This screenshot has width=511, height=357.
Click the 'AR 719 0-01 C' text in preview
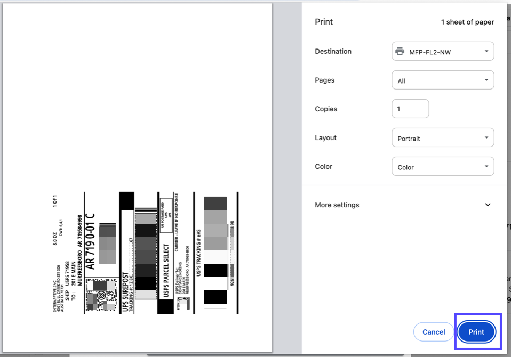click(x=90, y=241)
